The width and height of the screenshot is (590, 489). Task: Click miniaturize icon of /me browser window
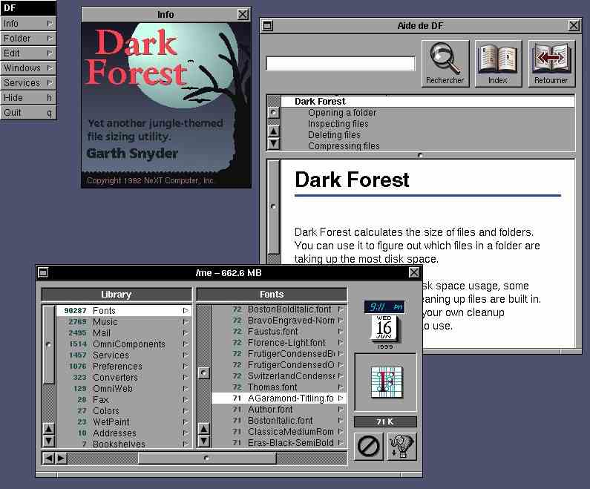43,272
